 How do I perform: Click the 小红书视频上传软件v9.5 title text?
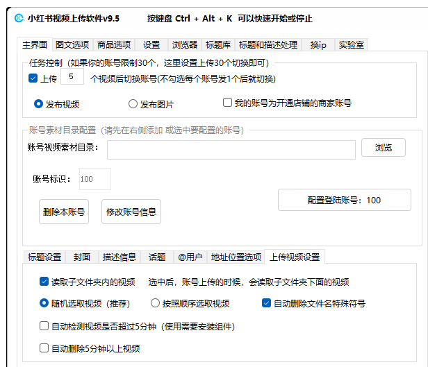[x=74, y=19]
